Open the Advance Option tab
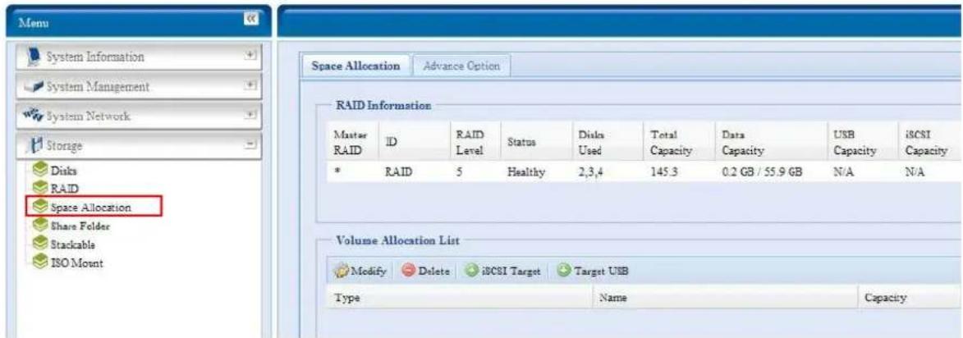 pos(462,66)
